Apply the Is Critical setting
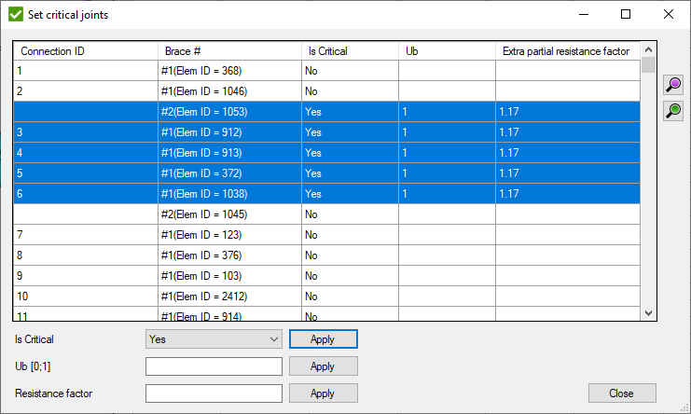 click(323, 339)
